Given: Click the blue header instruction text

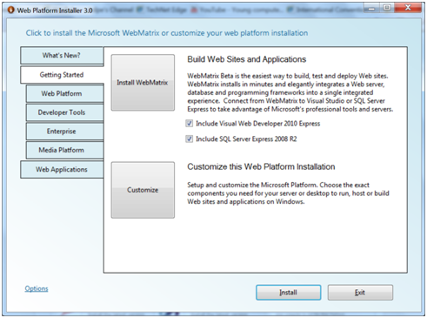Looking at the screenshot, I should point(167,33).
